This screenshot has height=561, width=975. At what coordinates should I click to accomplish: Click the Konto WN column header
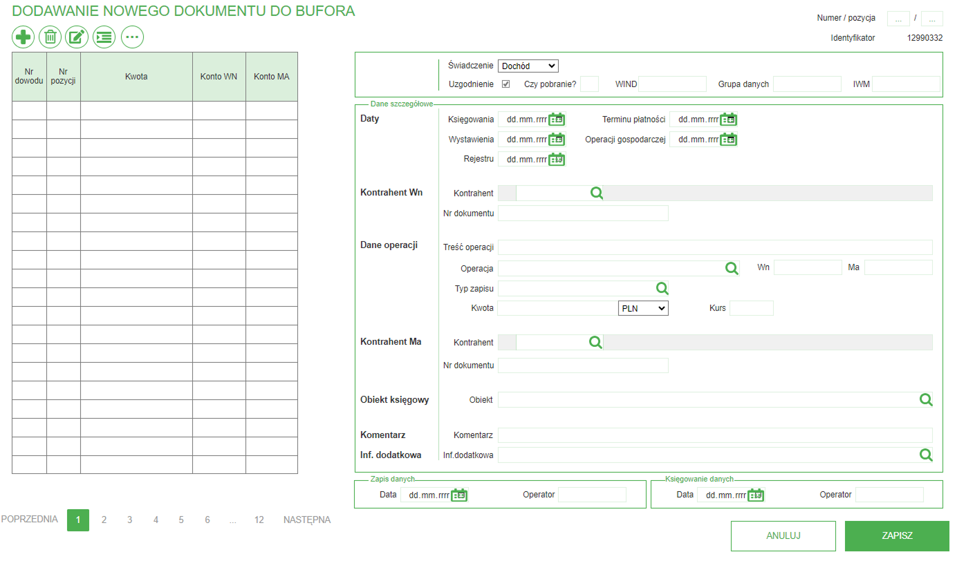tap(219, 77)
